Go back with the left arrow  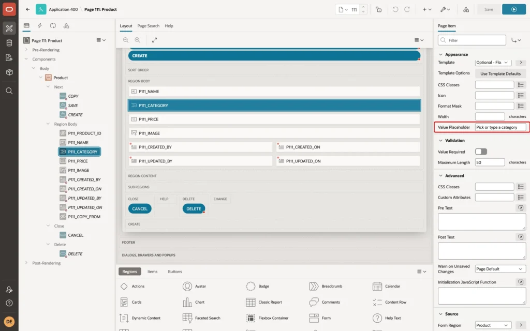[28, 9]
